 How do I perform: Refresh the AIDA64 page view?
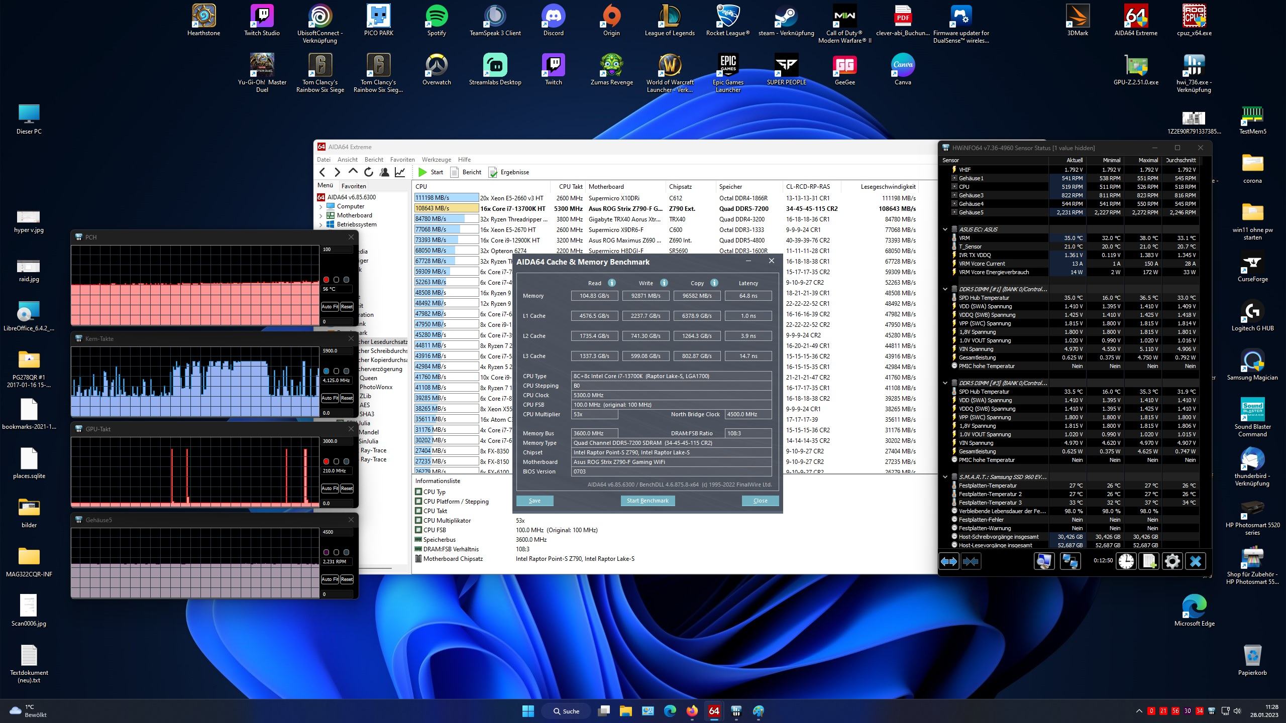tap(369, 172)
